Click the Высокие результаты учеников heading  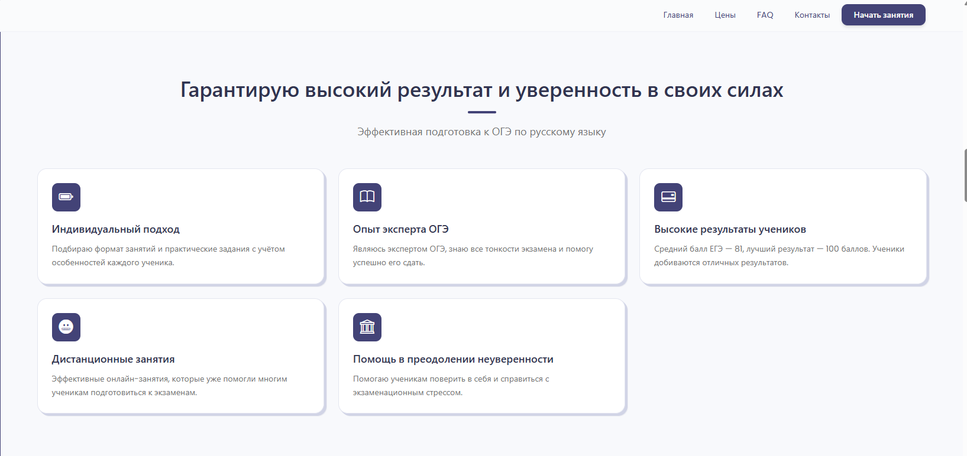tap(730, 229)
